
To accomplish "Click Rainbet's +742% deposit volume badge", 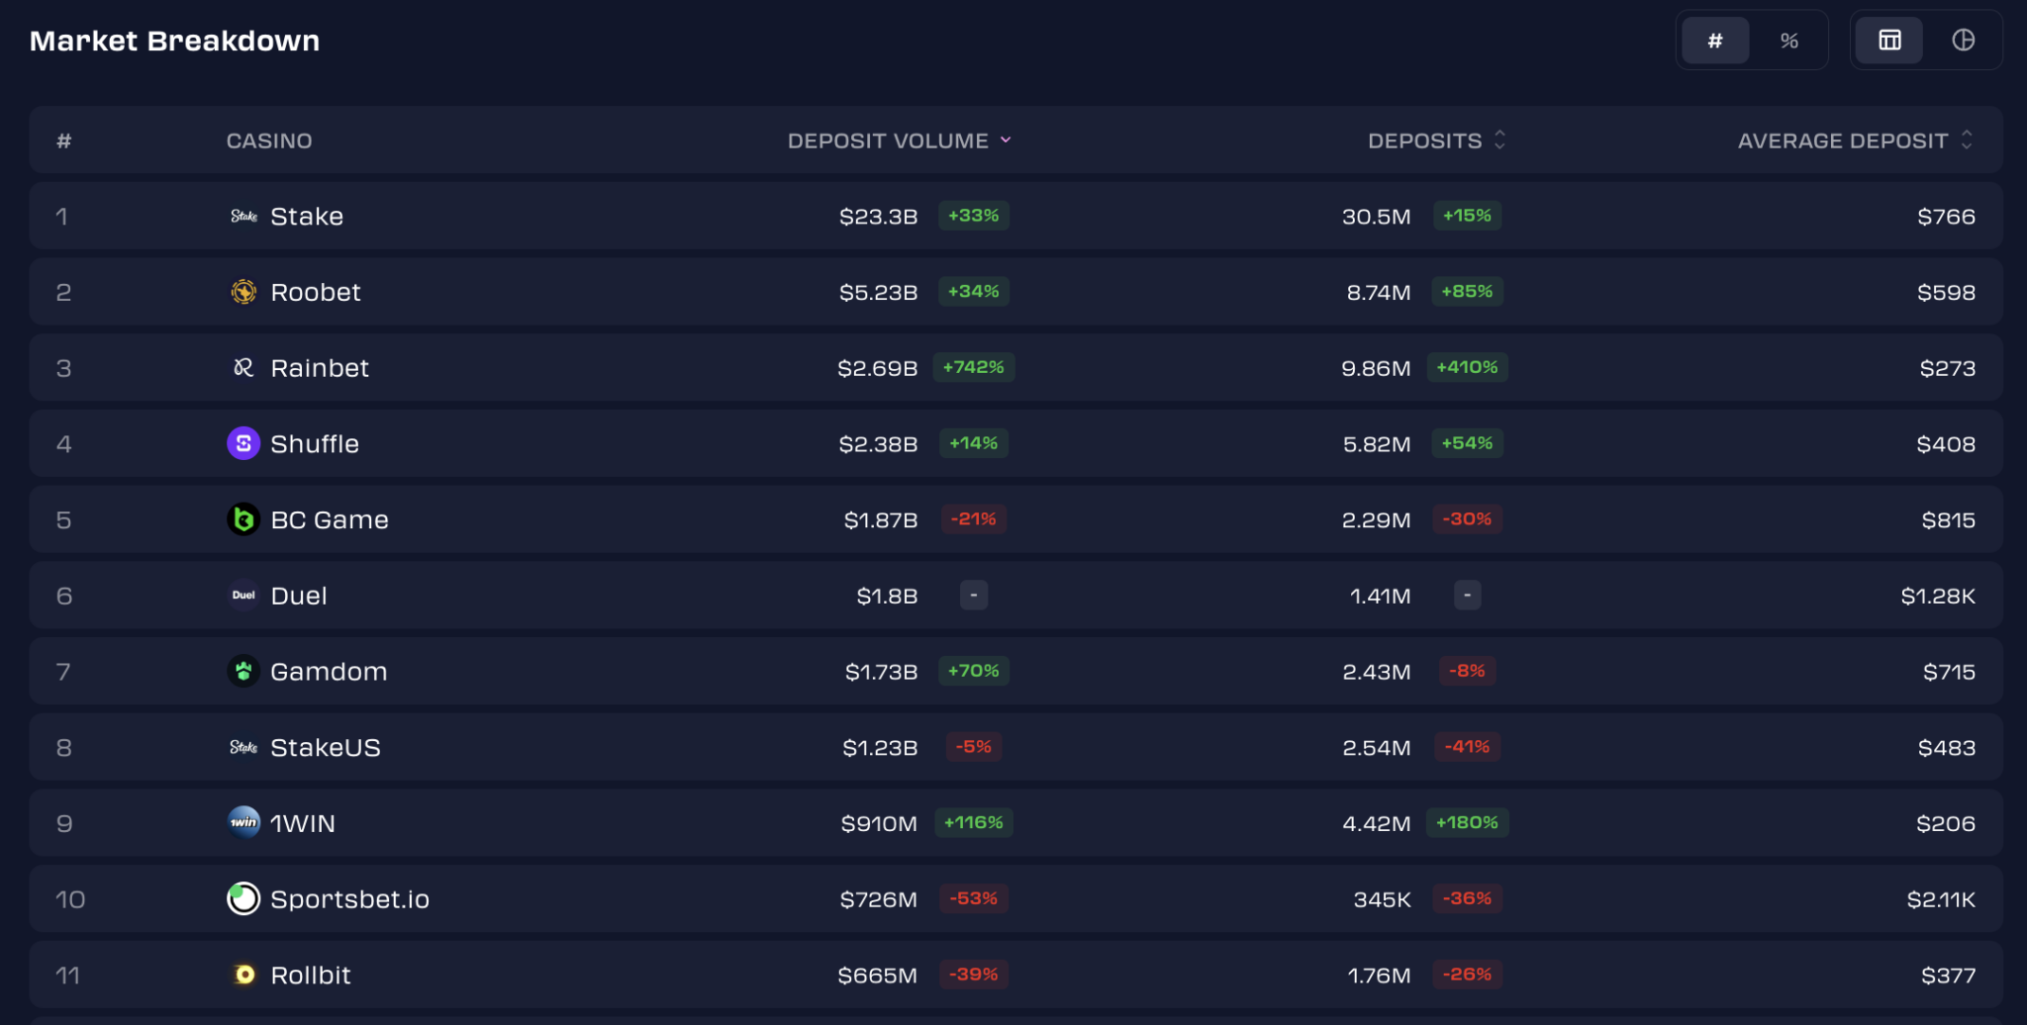I will click(x=973, y=367).
